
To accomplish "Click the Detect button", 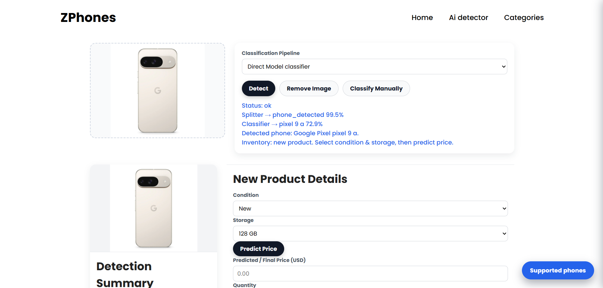I will pyautogui.click(x=258, y=88).
